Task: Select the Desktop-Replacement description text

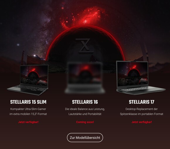Action: (x=142, y=111)
